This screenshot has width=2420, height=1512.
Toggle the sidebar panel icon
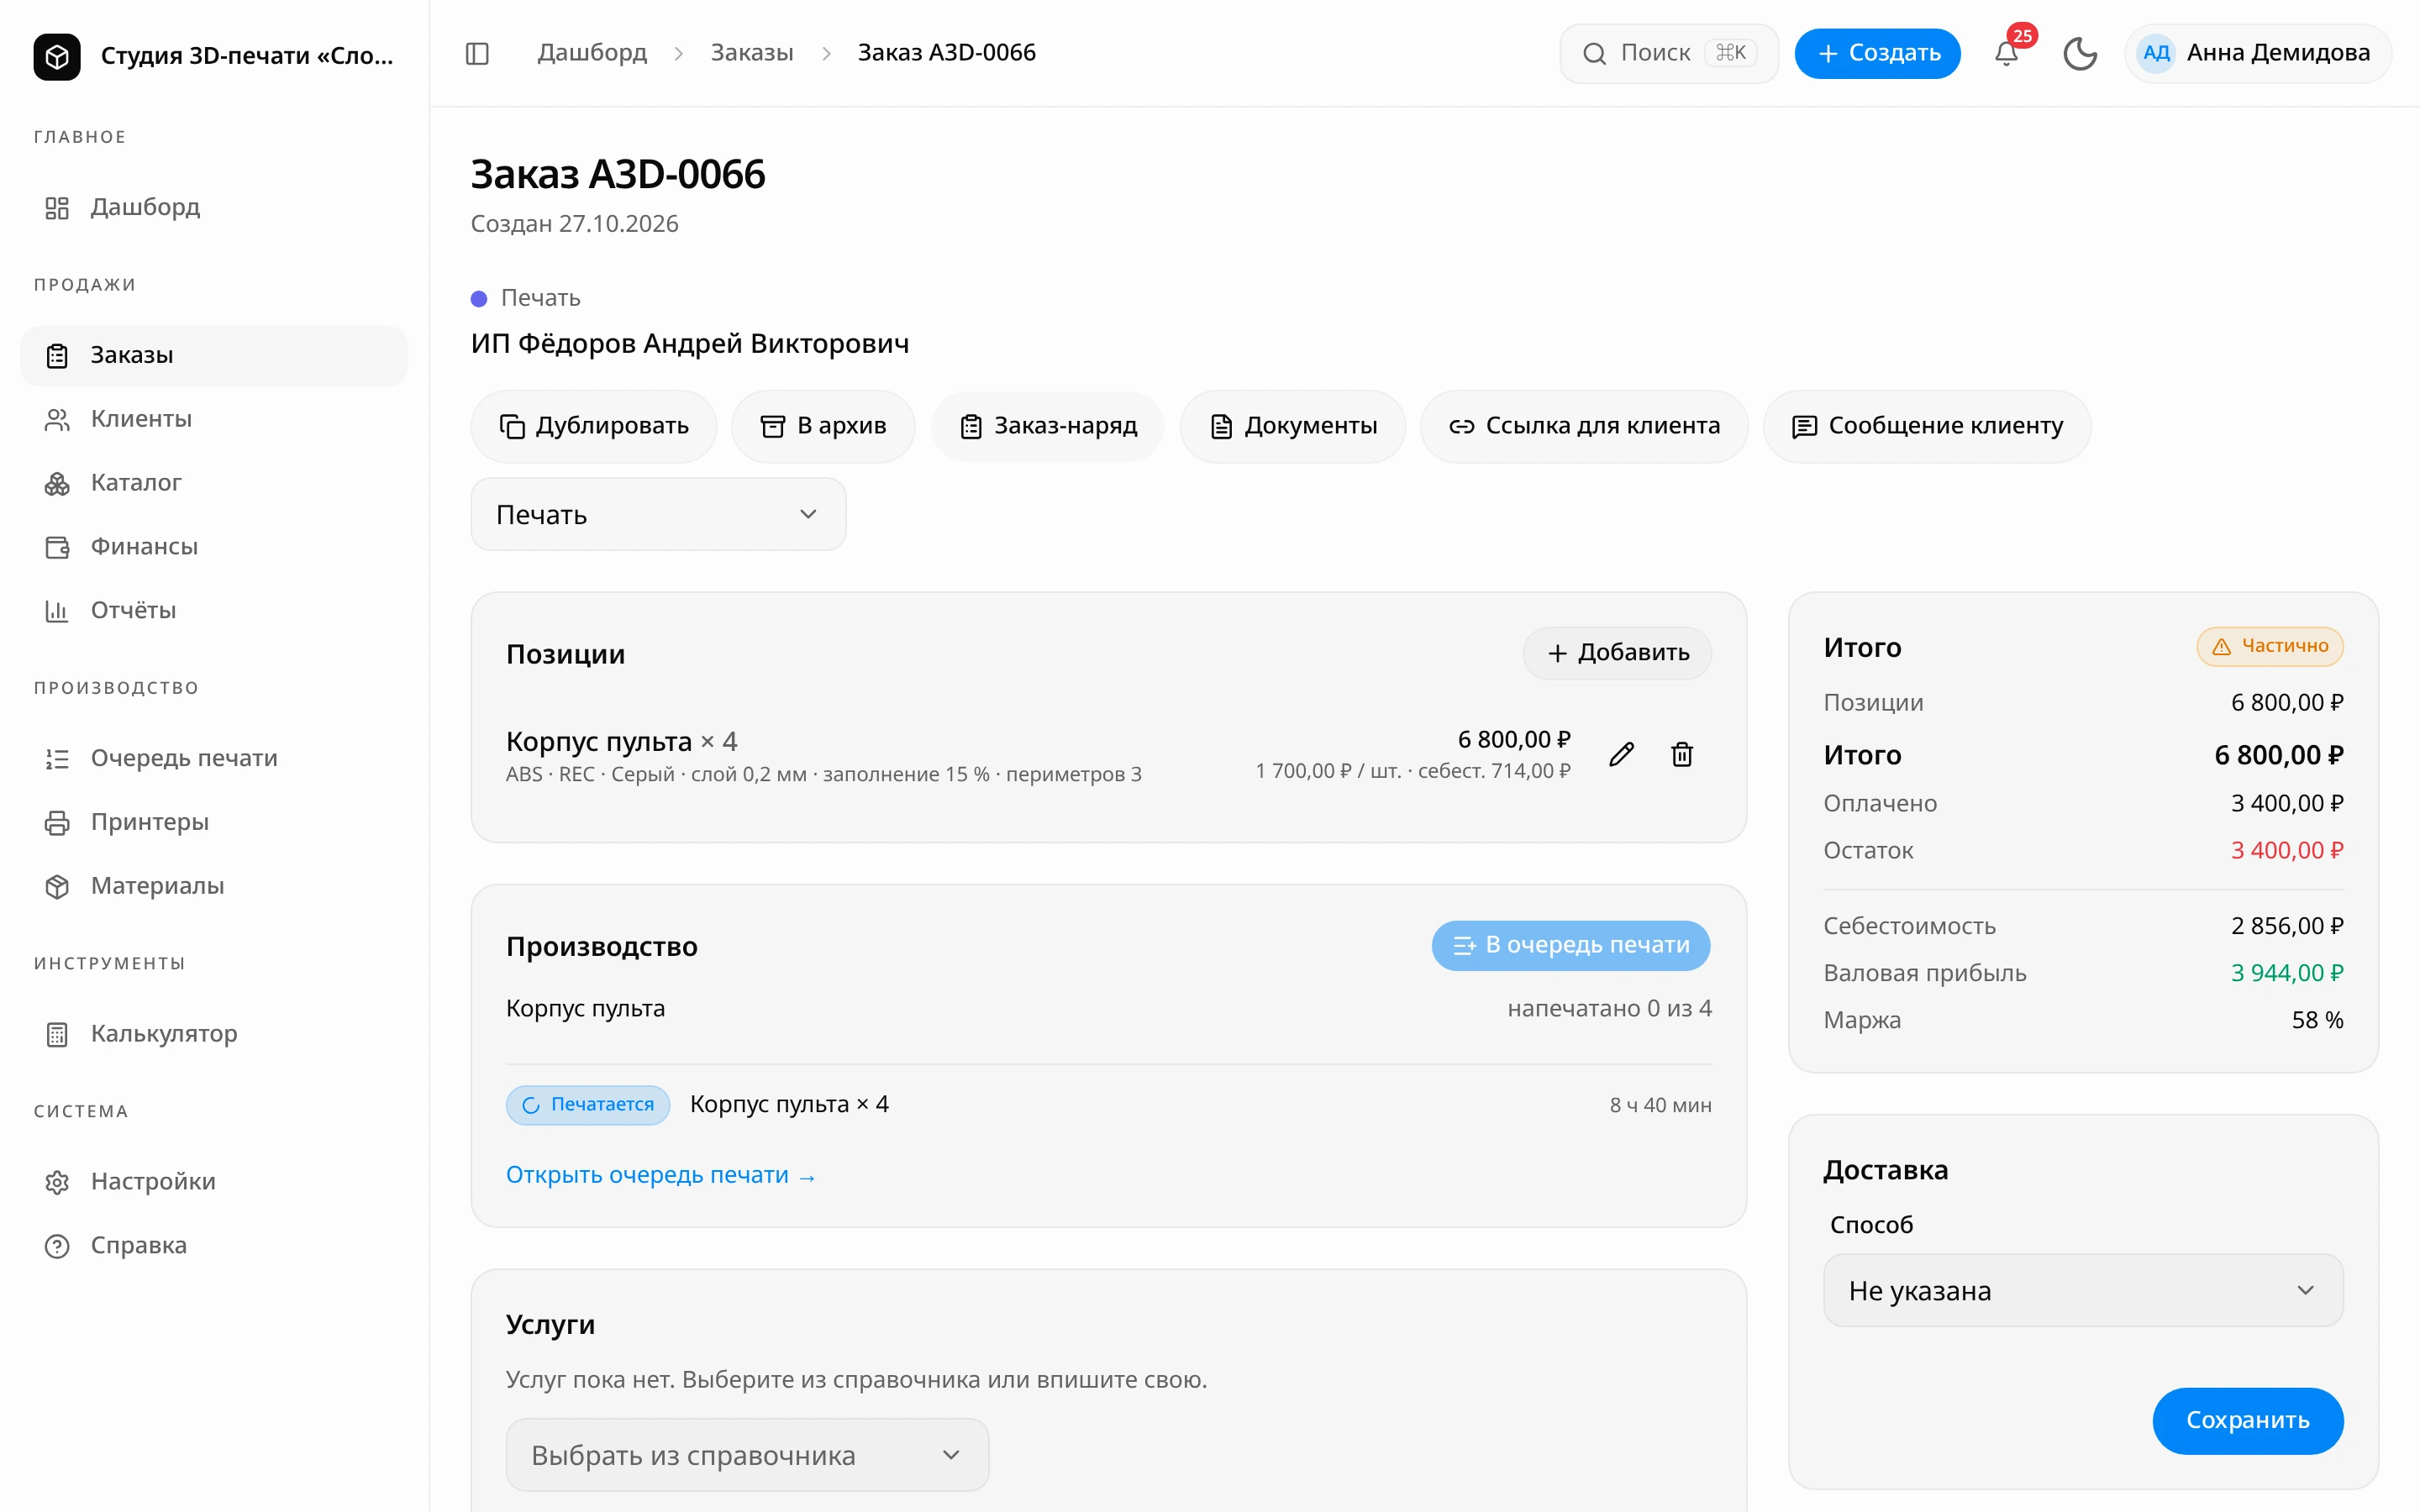477,53
